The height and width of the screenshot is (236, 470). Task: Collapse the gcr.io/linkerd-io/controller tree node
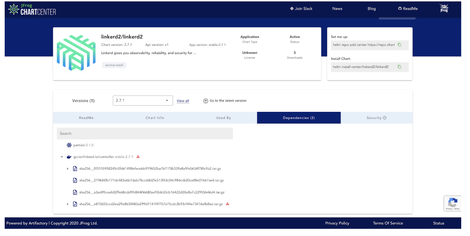point(62,157)
